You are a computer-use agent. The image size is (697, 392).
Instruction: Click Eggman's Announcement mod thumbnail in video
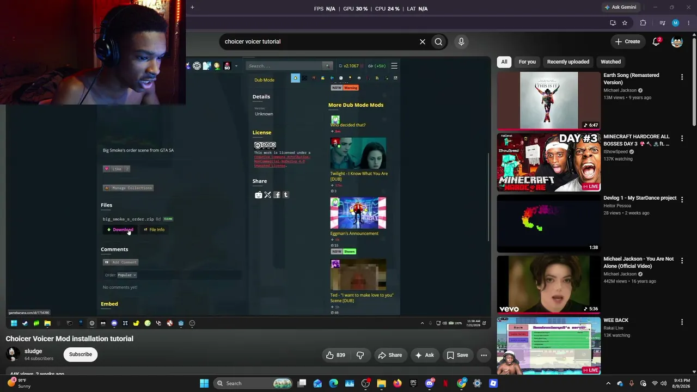point(358,213)
